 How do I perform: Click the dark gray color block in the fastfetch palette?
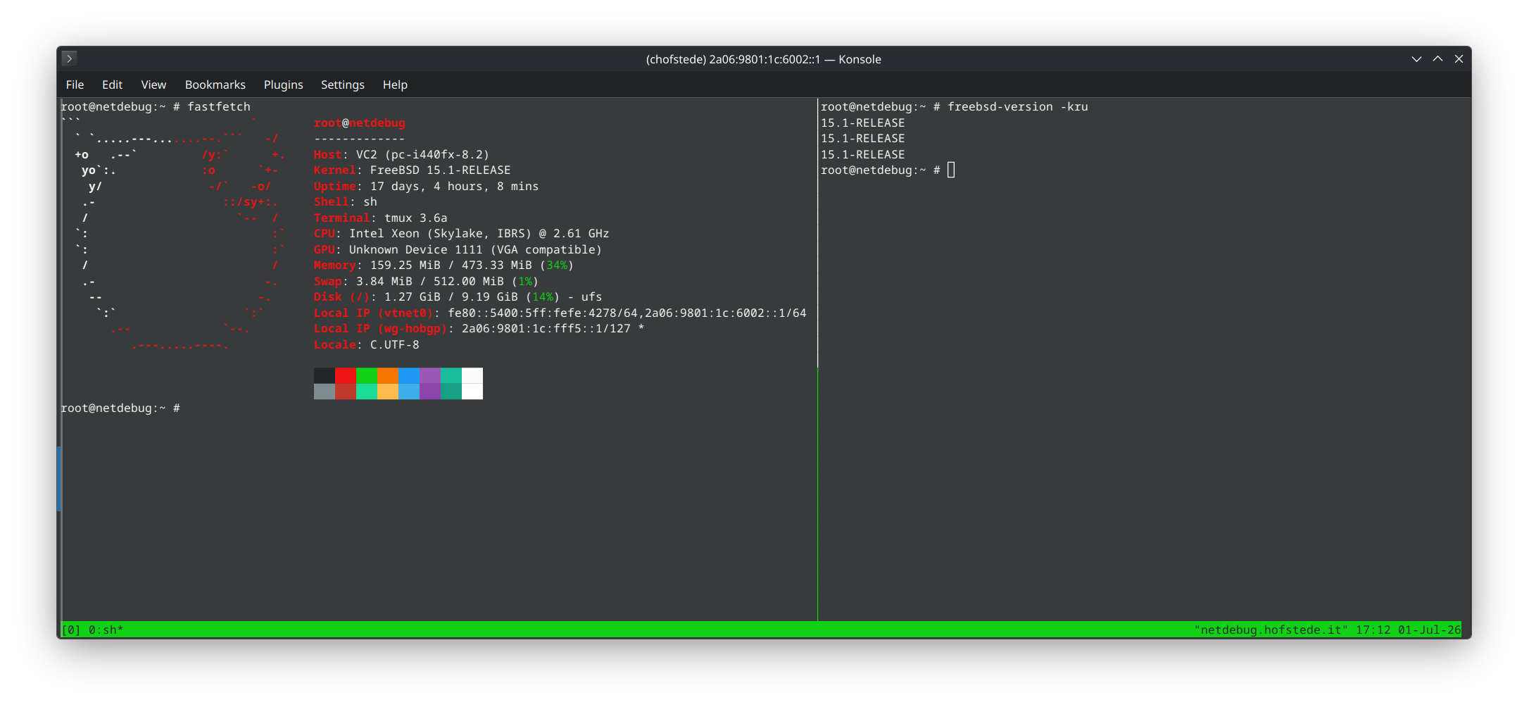point(325,375)
